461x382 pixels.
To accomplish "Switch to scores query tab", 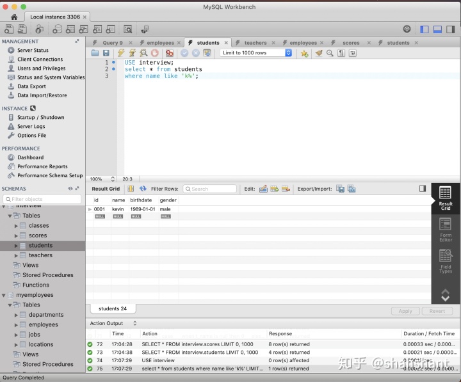I will tap(351, 43).
